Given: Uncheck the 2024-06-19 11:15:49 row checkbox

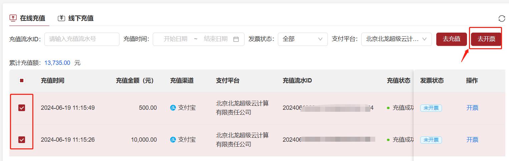Looking at the screenshot, I should (22, 108).
